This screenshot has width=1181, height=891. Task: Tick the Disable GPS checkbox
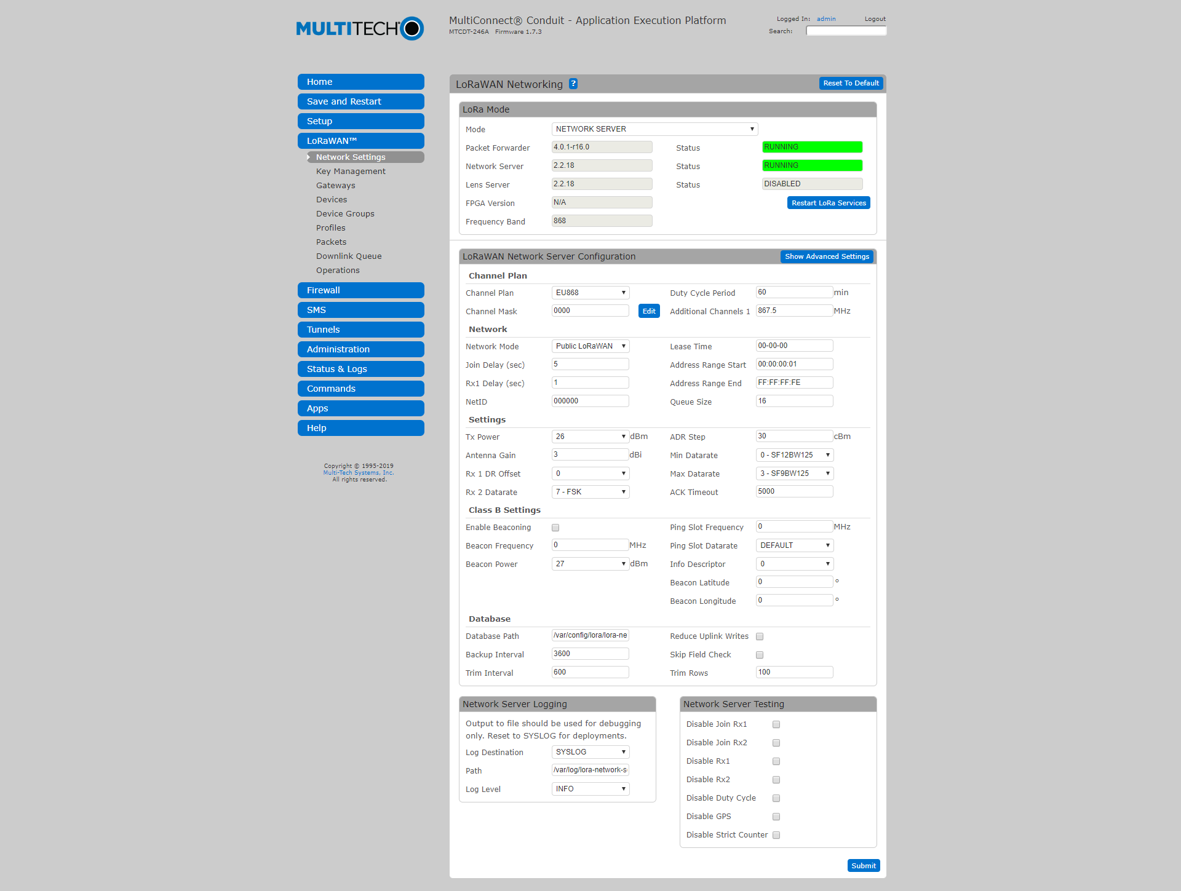click(x=776, y=817)
